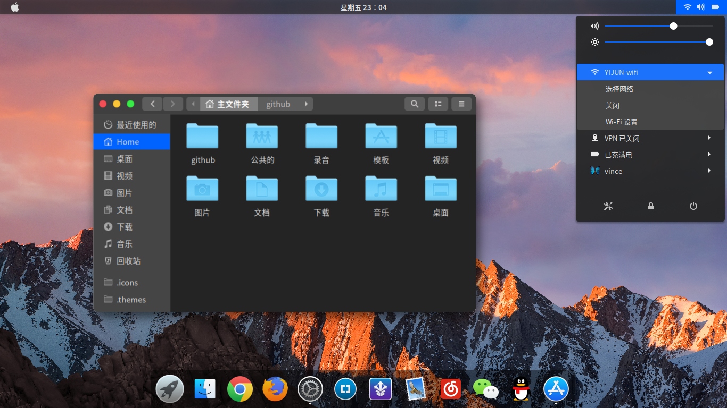Open the App Store dock icon
This screenshot has width=727, height=408.
click(x=556, y=390)
